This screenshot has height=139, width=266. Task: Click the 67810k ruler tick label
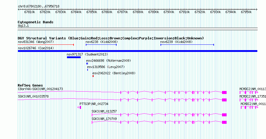pyautogui.click(x=30, y=12)
